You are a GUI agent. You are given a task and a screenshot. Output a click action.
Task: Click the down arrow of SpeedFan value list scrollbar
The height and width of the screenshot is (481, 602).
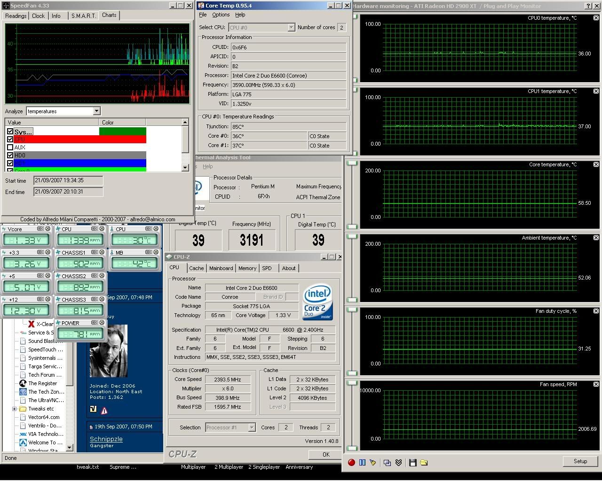coord(185,167)
